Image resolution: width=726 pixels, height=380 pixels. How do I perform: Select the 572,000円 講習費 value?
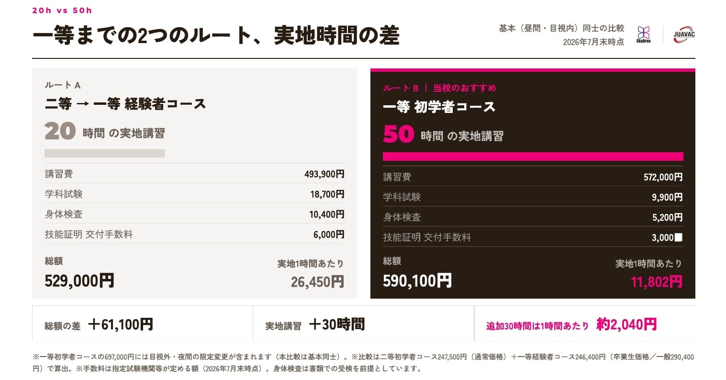(663, 177)
